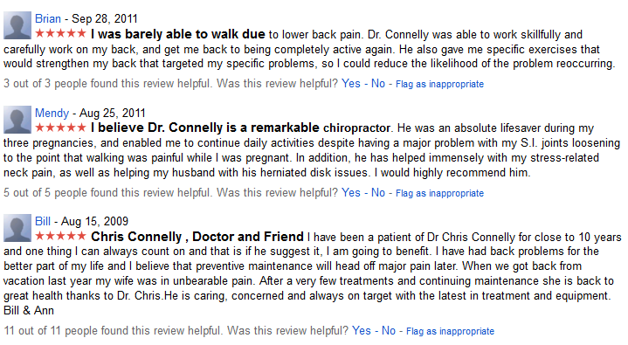Flag Mendy's review as inappropriate

(x=439, y=193)
